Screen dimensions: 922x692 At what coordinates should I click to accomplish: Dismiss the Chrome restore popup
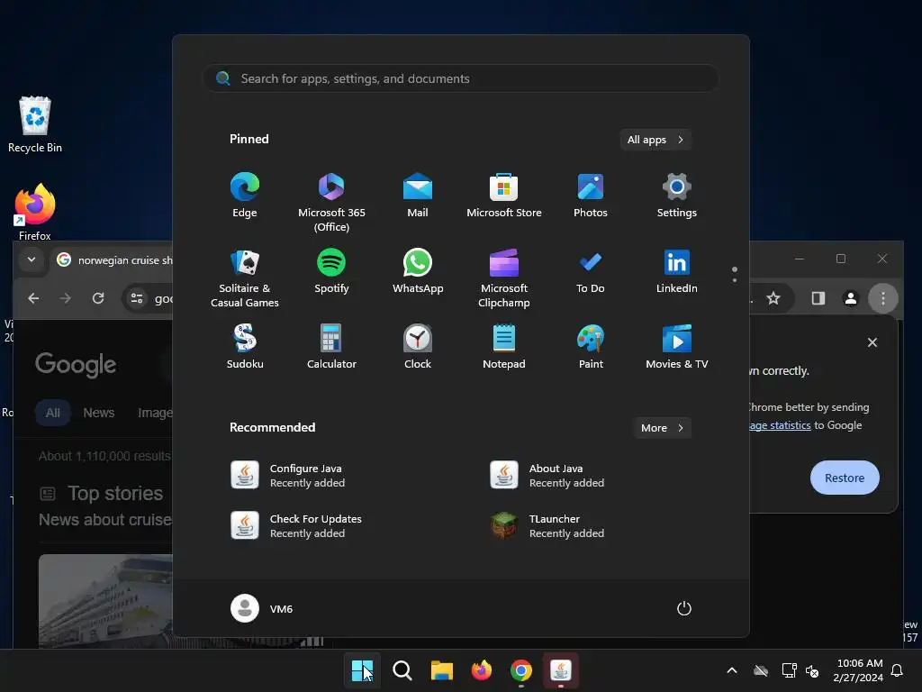[872, 342]
